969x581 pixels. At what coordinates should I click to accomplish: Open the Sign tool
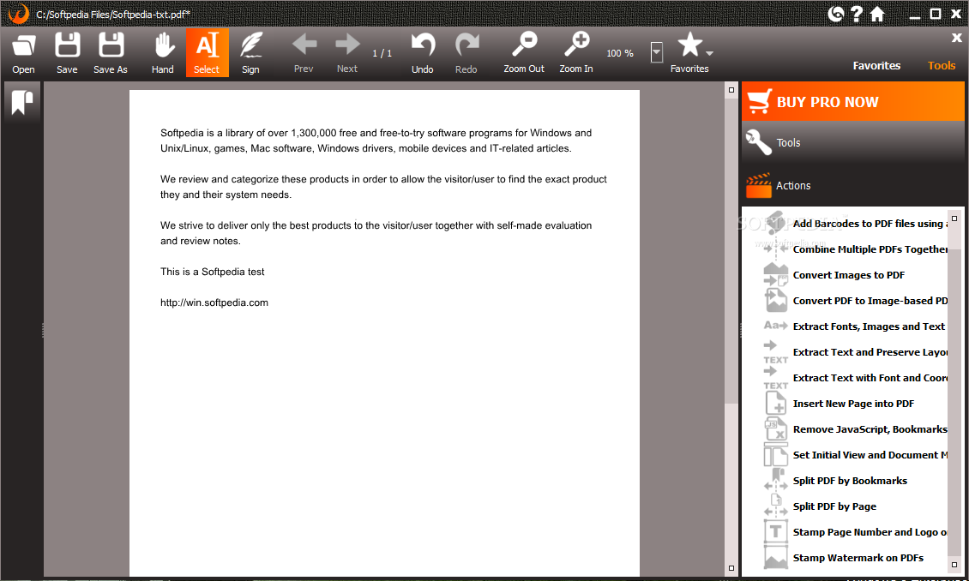pyautogui.click(x=250, y=53)
